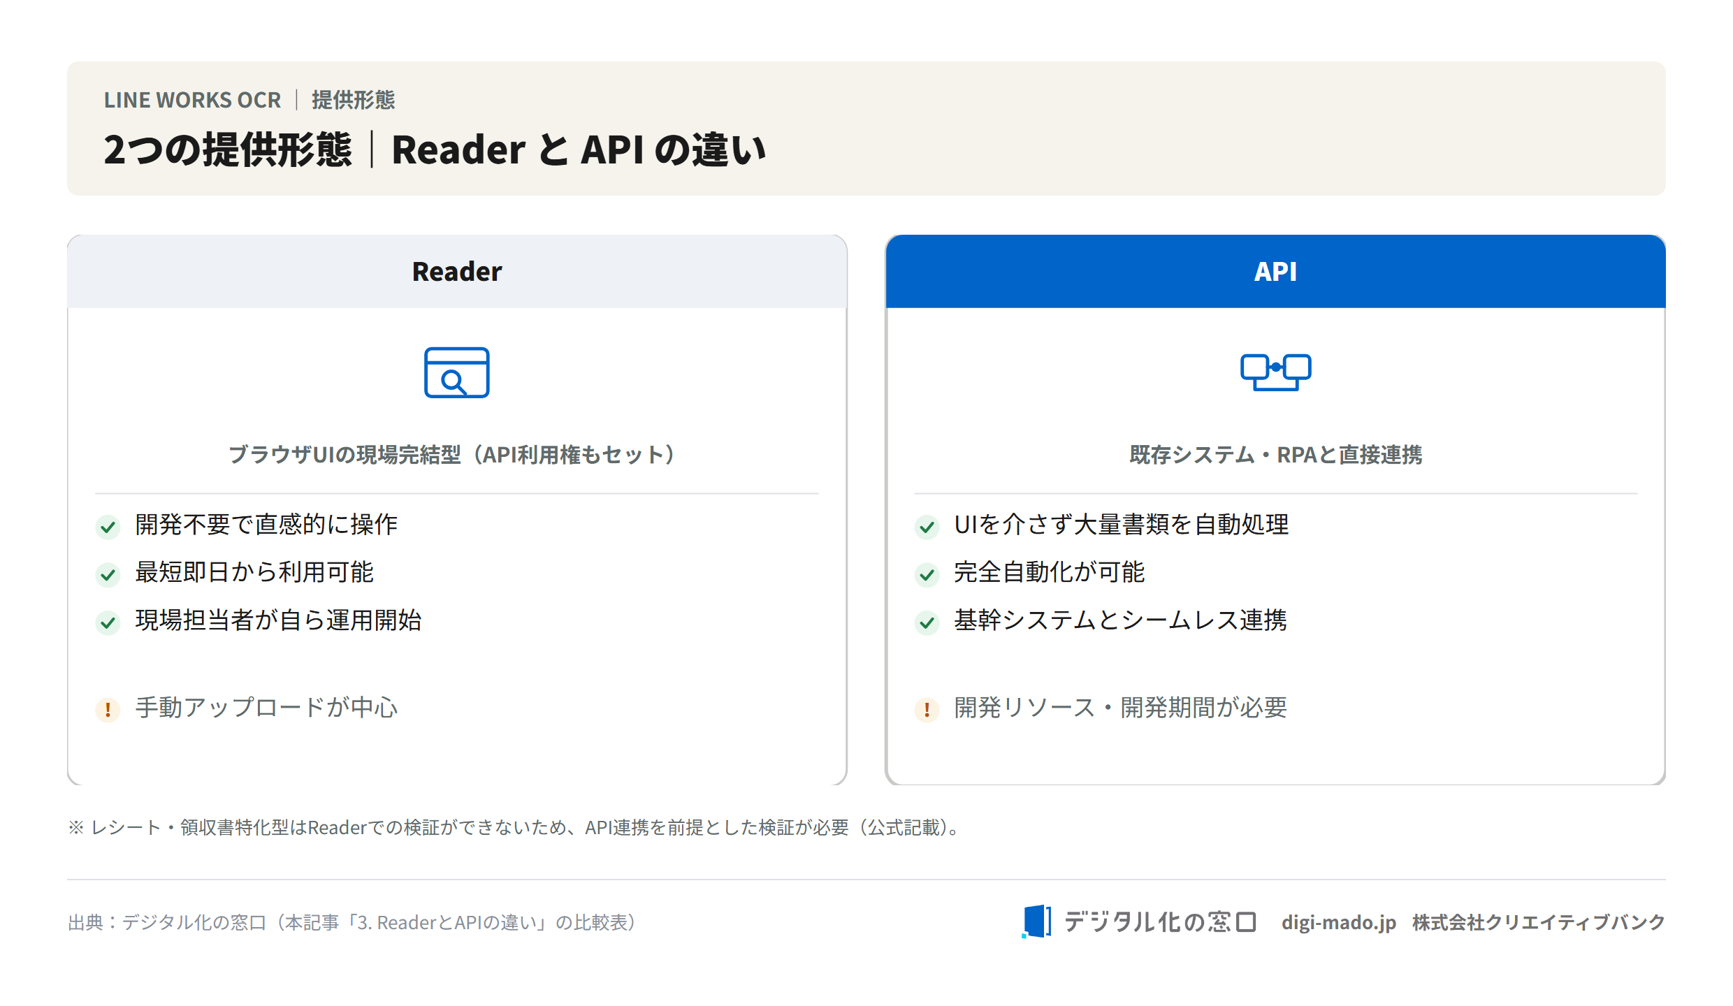This screenshot has height=1006, width=1733.
Task: Click the checkmark beside 開発不要で直感的に操作
Action: pyautogui.click(x=108, y=527)
